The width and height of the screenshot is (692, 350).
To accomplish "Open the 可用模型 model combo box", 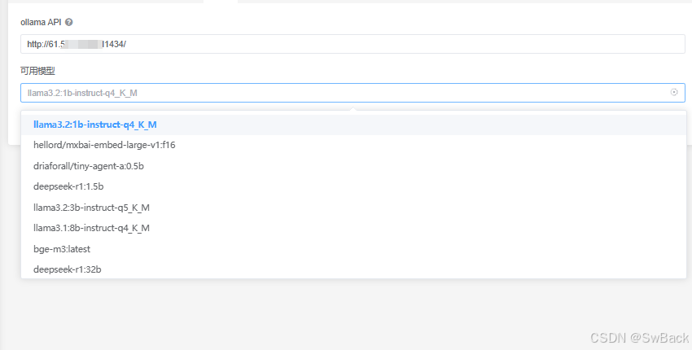I will [x=353, y=93].
